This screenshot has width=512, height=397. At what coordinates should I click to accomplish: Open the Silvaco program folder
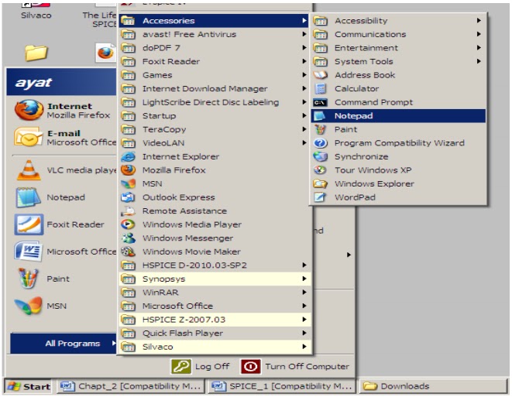pos(215,347)
